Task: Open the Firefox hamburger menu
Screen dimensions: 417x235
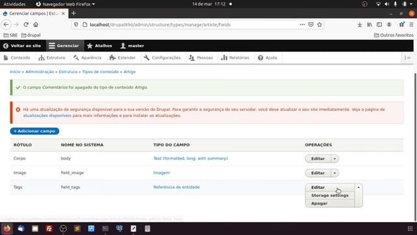Action: tap(411, 25)
